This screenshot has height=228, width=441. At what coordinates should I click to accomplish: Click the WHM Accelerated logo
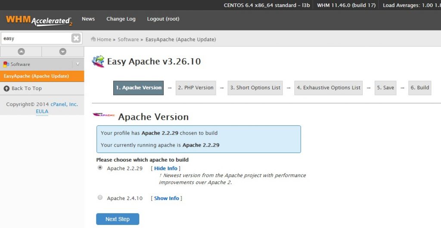(x=39, y=20)
